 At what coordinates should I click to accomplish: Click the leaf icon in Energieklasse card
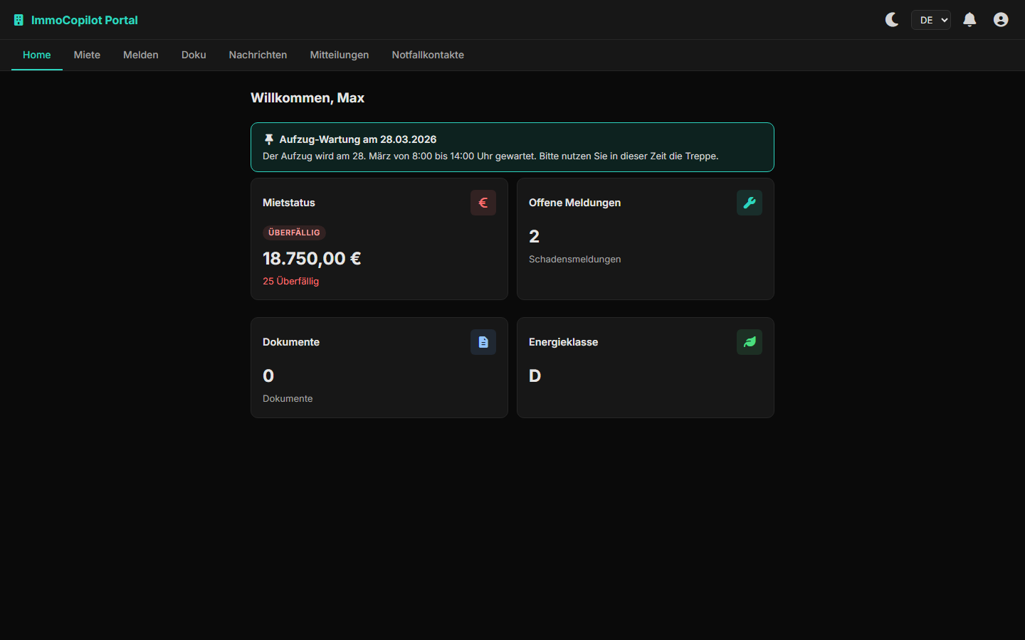[x=749, y=342]
